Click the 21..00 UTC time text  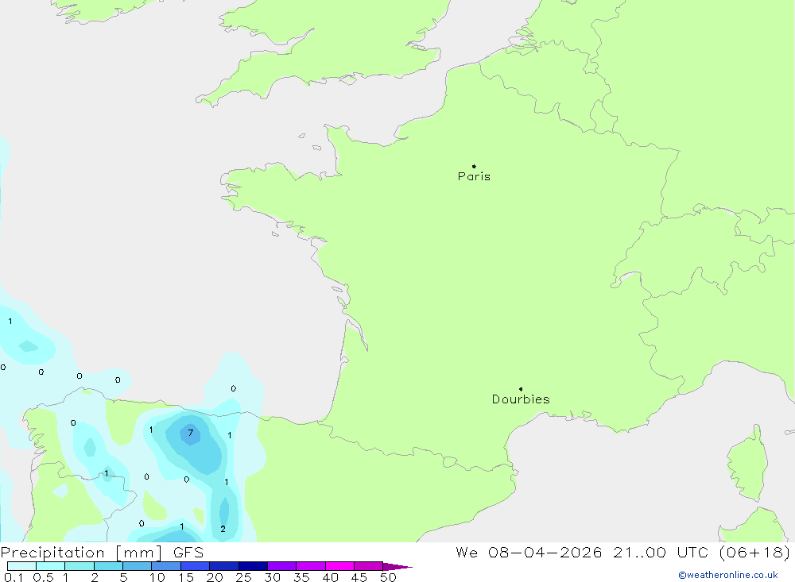click(661, 553)
